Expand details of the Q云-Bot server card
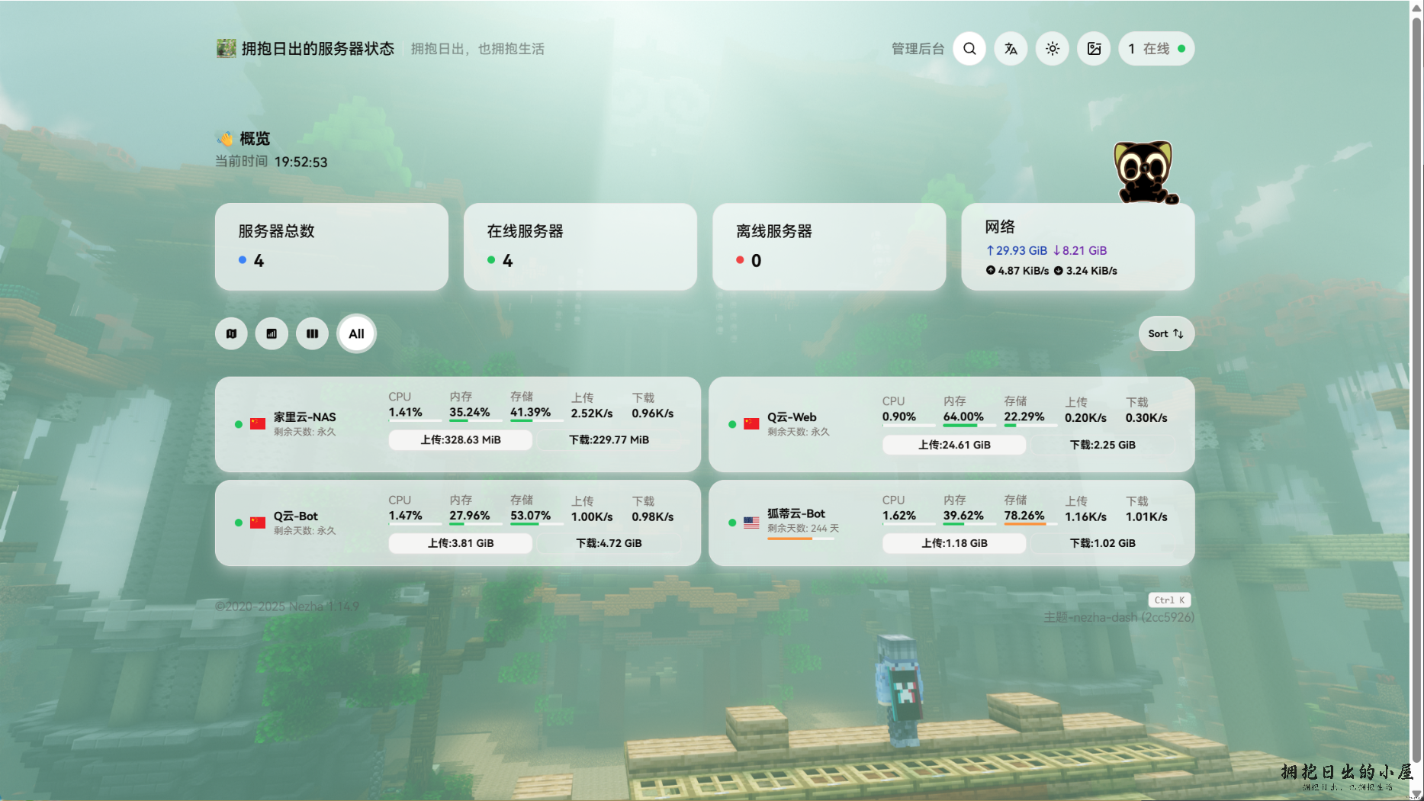1424x801 pixels. click(458, 523)
